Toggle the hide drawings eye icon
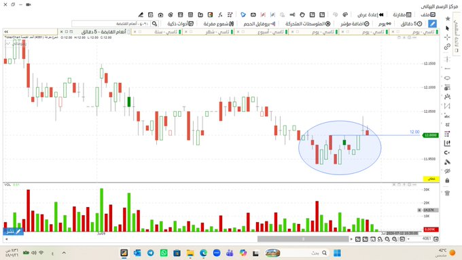The image size is (462, 260). tap(447, 171)
